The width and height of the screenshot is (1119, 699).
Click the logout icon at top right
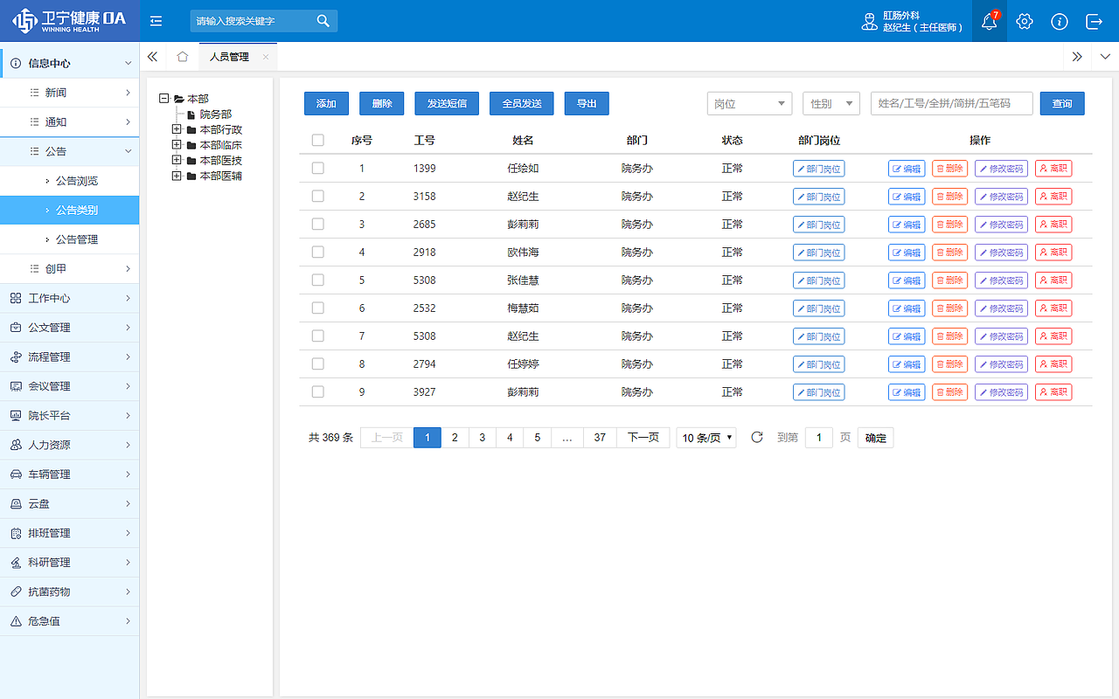tap(1095, 21)
